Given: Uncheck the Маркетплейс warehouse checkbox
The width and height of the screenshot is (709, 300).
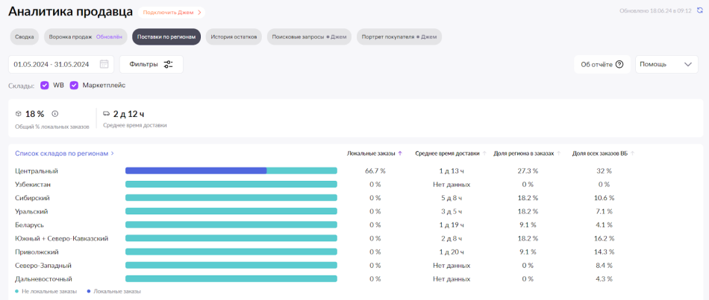Looking at the screenshot, I should point(74,86).
